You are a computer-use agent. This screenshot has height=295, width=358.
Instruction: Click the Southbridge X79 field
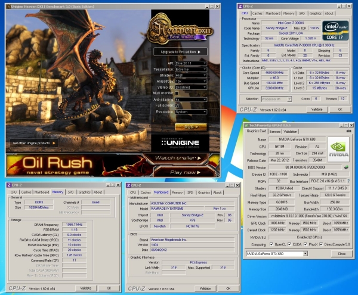193,221
